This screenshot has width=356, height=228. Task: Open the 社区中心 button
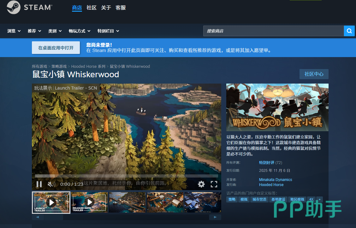click(x=314, y=74)
